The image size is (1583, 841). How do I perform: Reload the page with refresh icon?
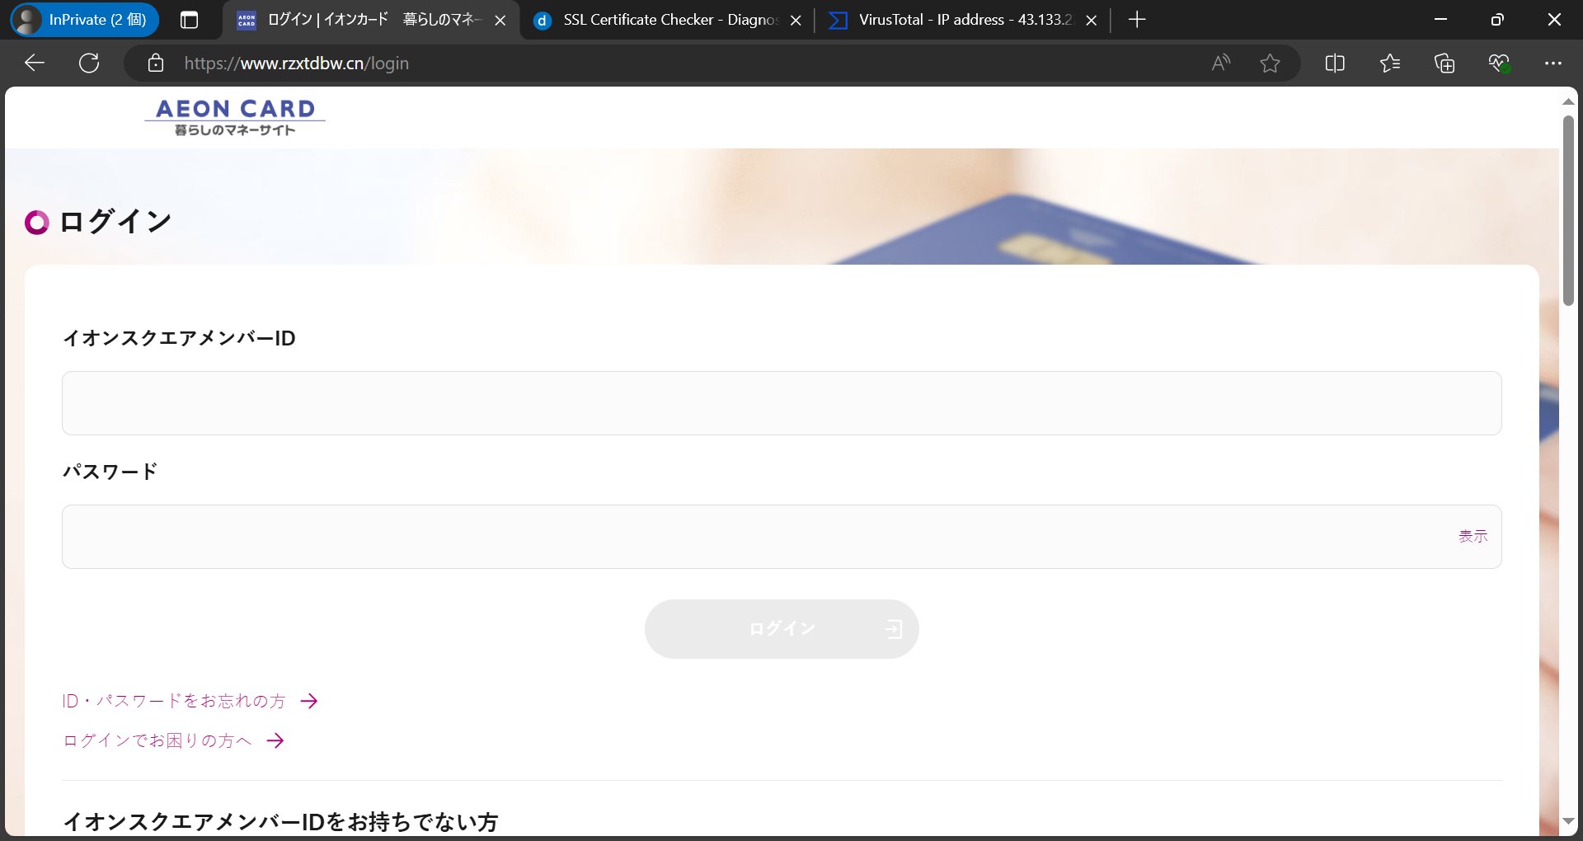(89, 63)
